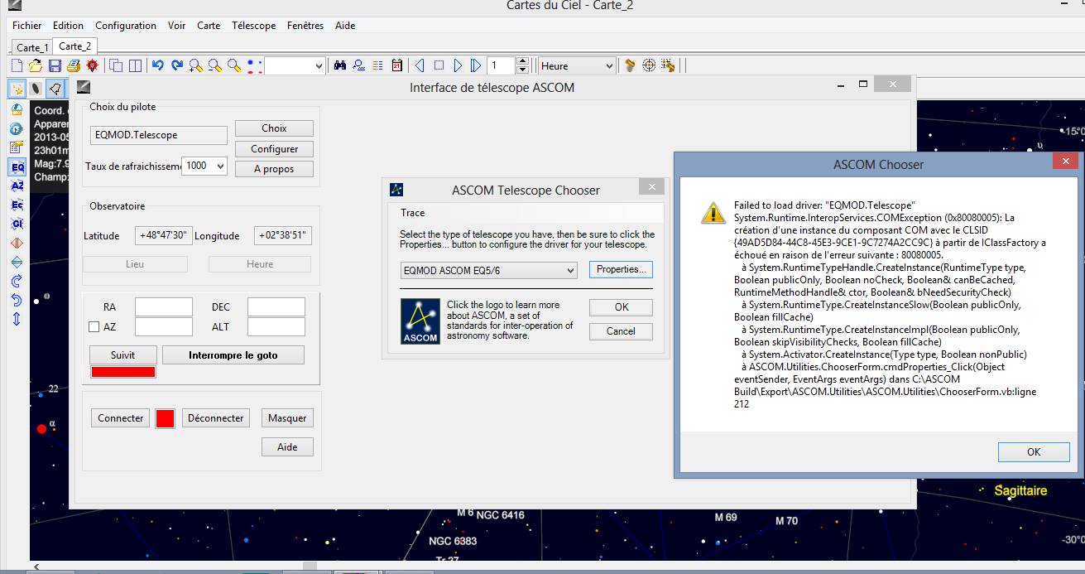This screenshot has height=574, width=1085.
Task: Select the Ec ecliptic coordinates mode
Action: click(x=17, y=205)
